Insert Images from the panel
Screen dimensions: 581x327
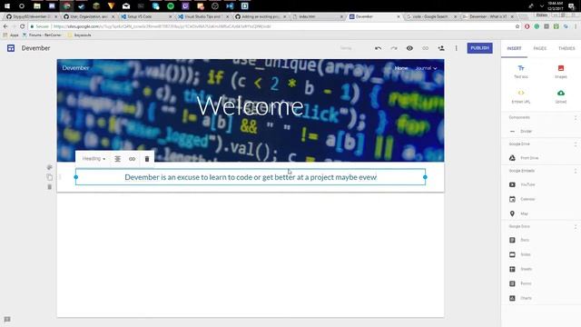561,71
